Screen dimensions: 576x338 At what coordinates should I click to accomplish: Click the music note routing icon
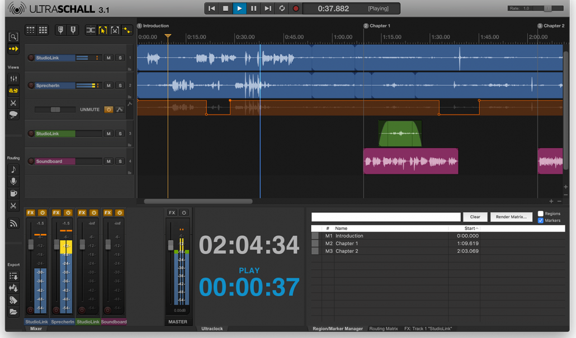pos(13,170)
